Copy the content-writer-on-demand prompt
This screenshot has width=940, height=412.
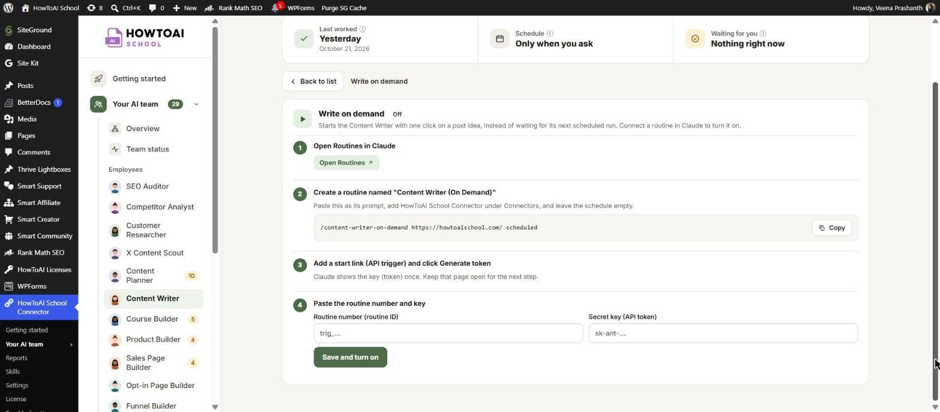832,228
